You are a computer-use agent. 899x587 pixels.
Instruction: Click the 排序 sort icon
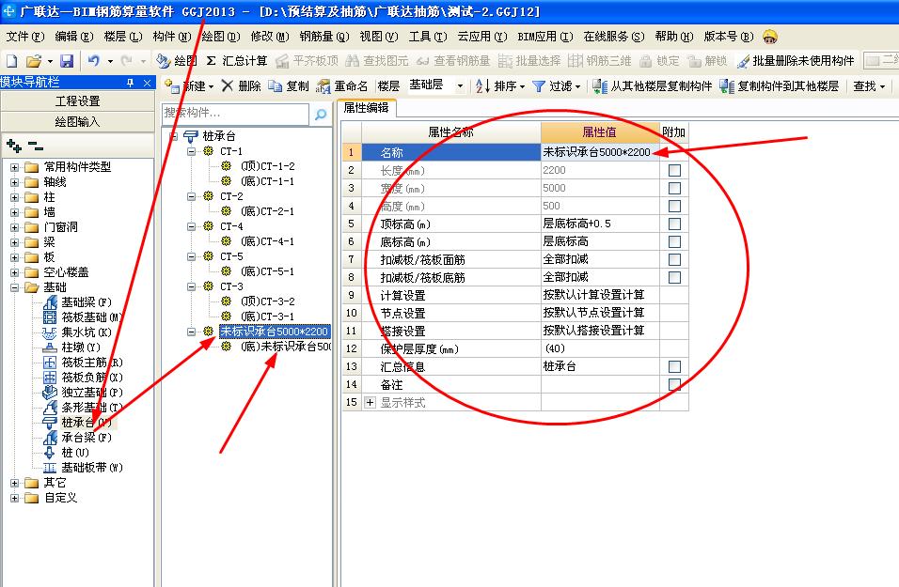[x=482, y=86]
